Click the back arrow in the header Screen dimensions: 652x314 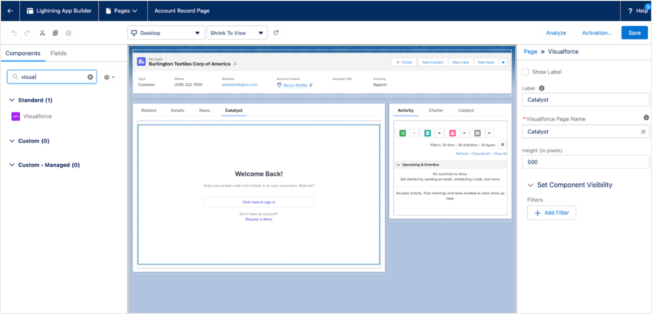[x=10, y=10]
